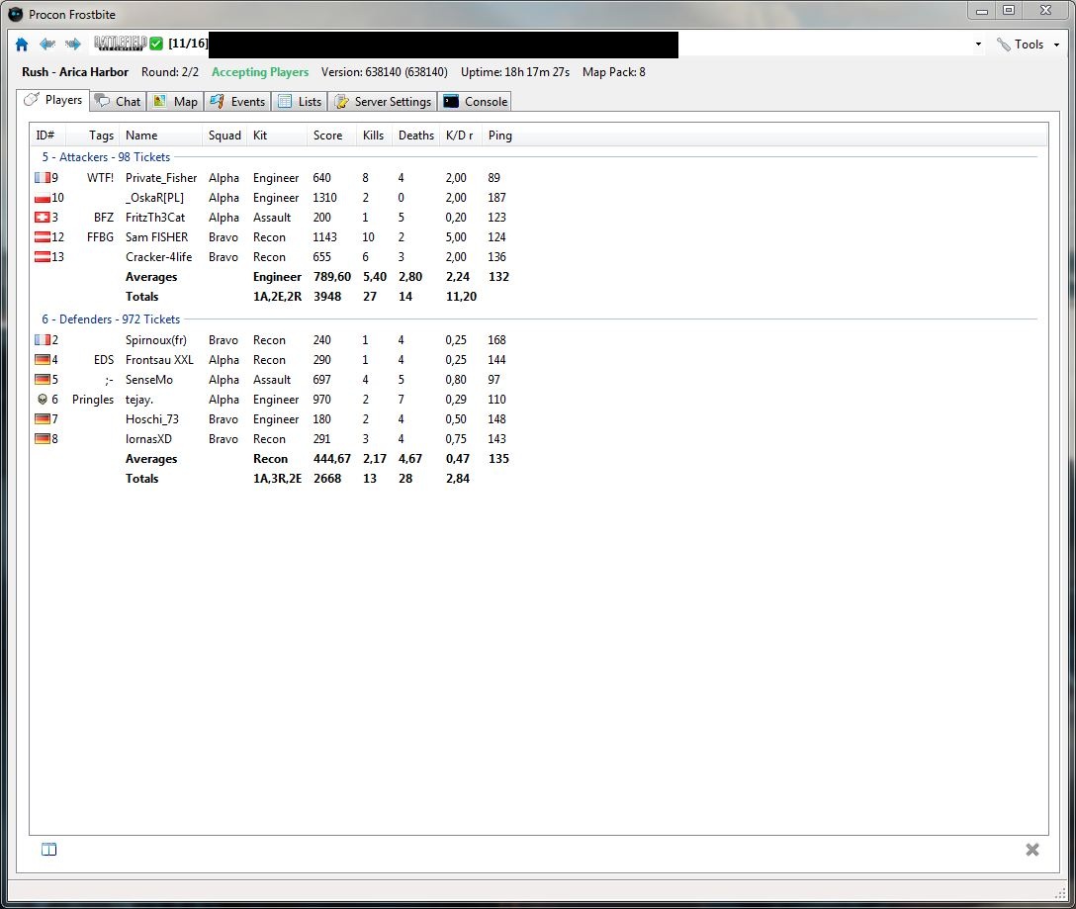
Task: Click the FFBG tag of Sam FISHER
Action: 100,237
